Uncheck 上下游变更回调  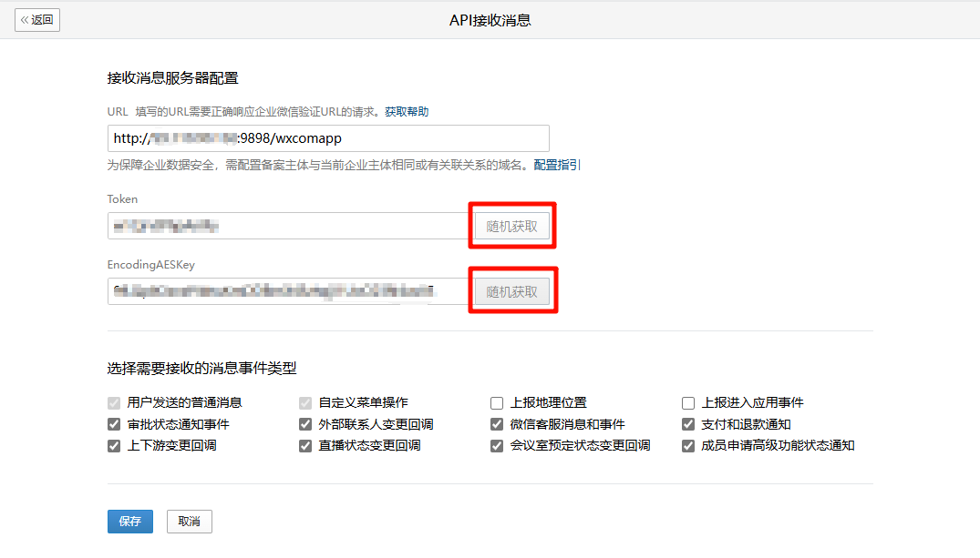(x=114, y=446)
